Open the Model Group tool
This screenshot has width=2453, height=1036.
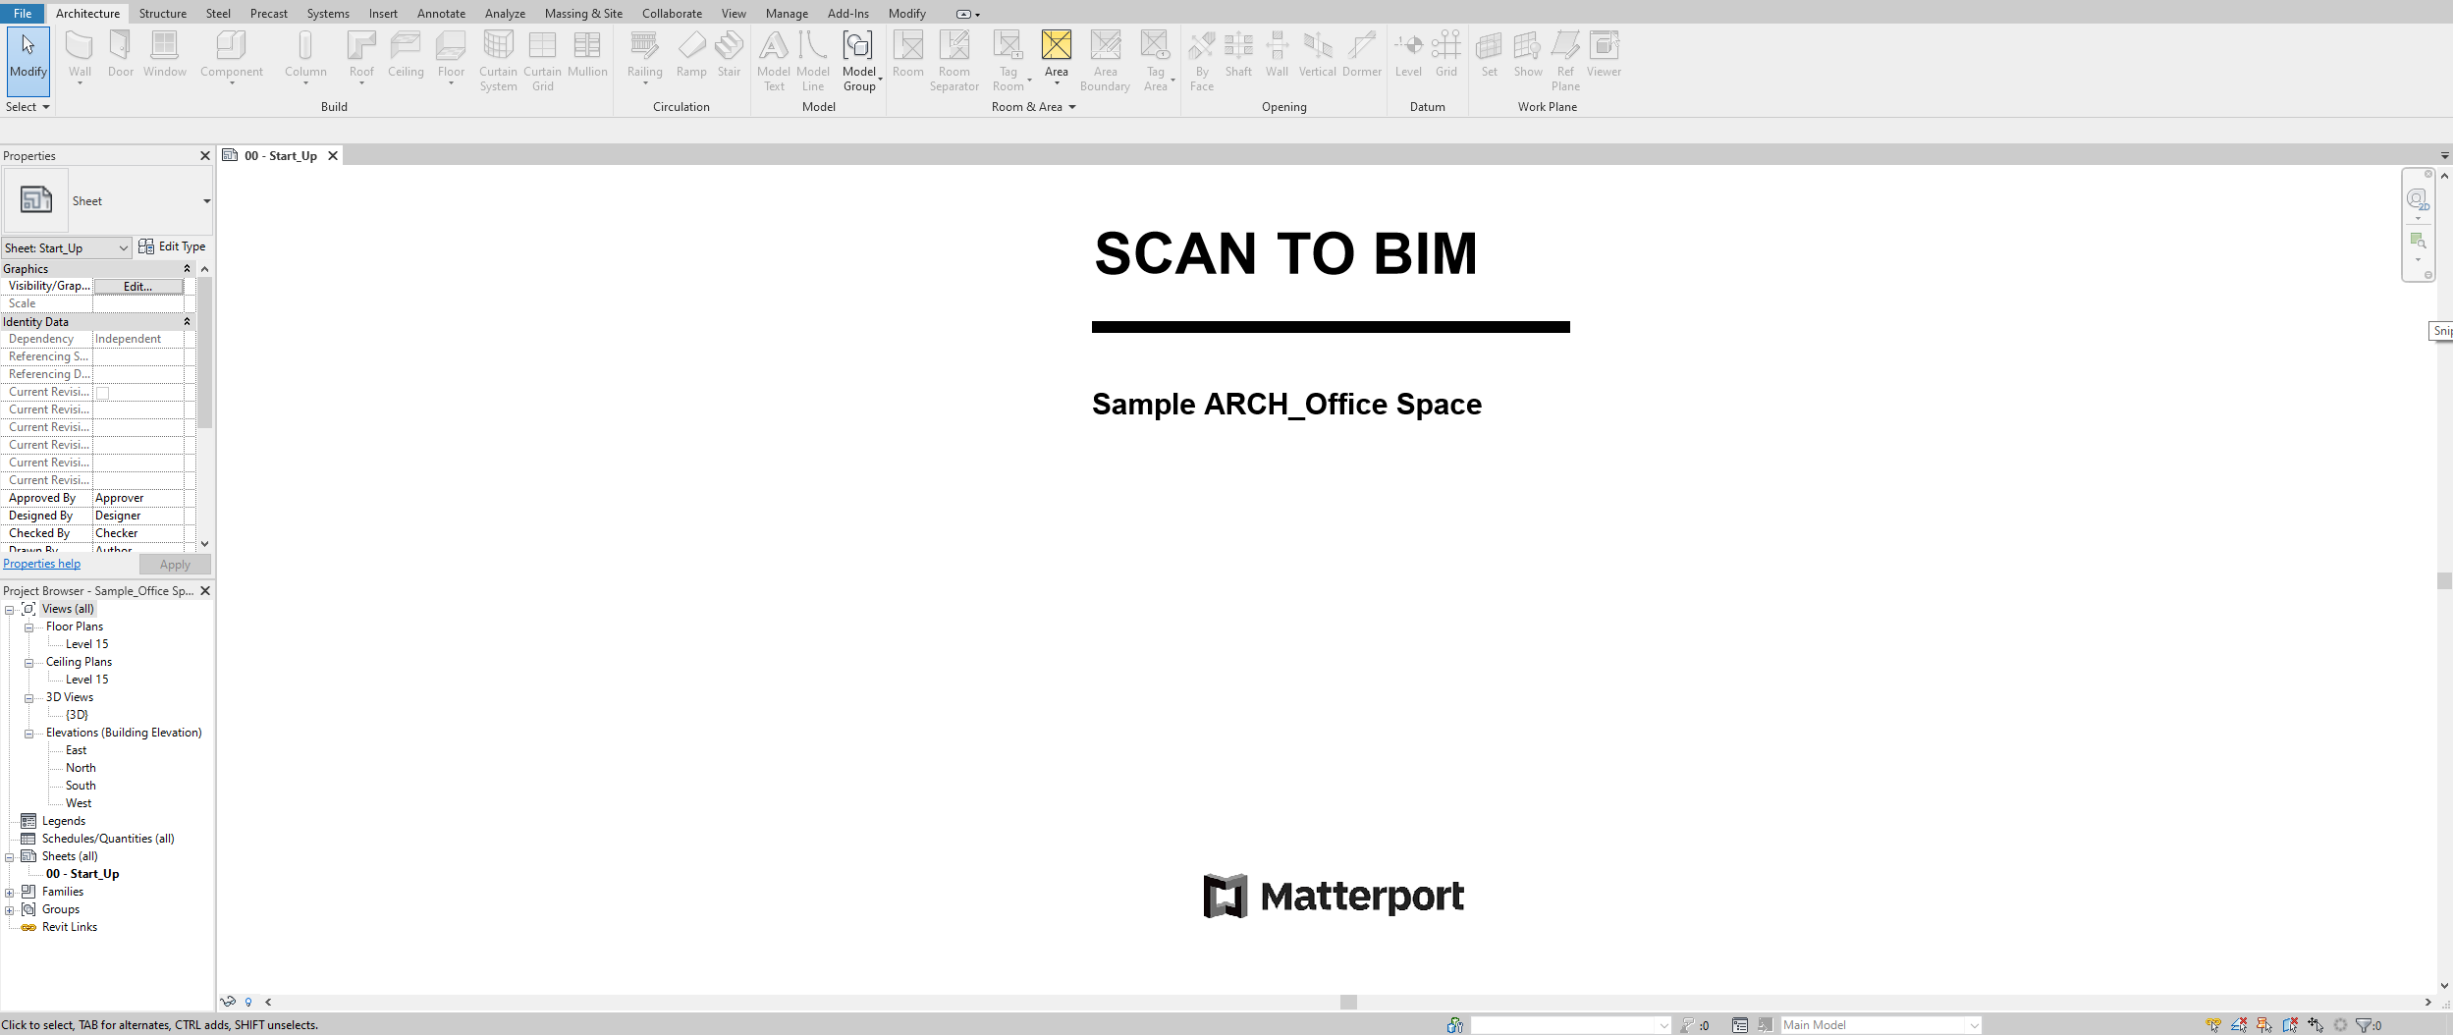tap(859, 61)
